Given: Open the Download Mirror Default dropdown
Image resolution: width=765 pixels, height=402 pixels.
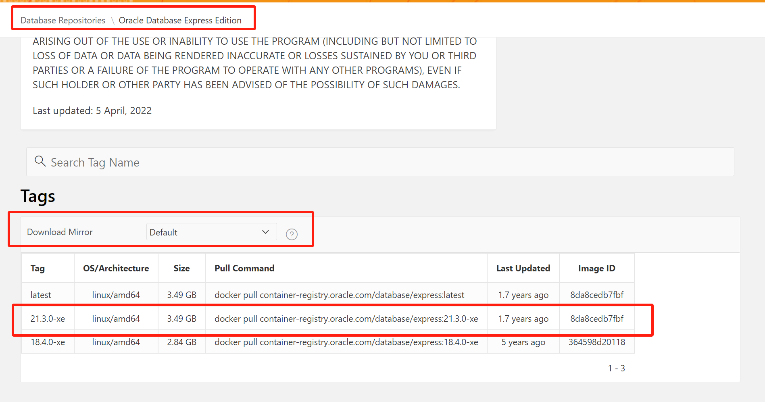Looking at the screenshot, I should tap(211, 232).
